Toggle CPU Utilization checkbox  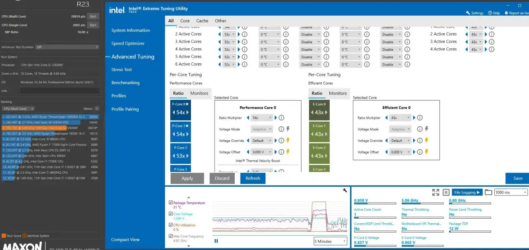pos(171,225)
